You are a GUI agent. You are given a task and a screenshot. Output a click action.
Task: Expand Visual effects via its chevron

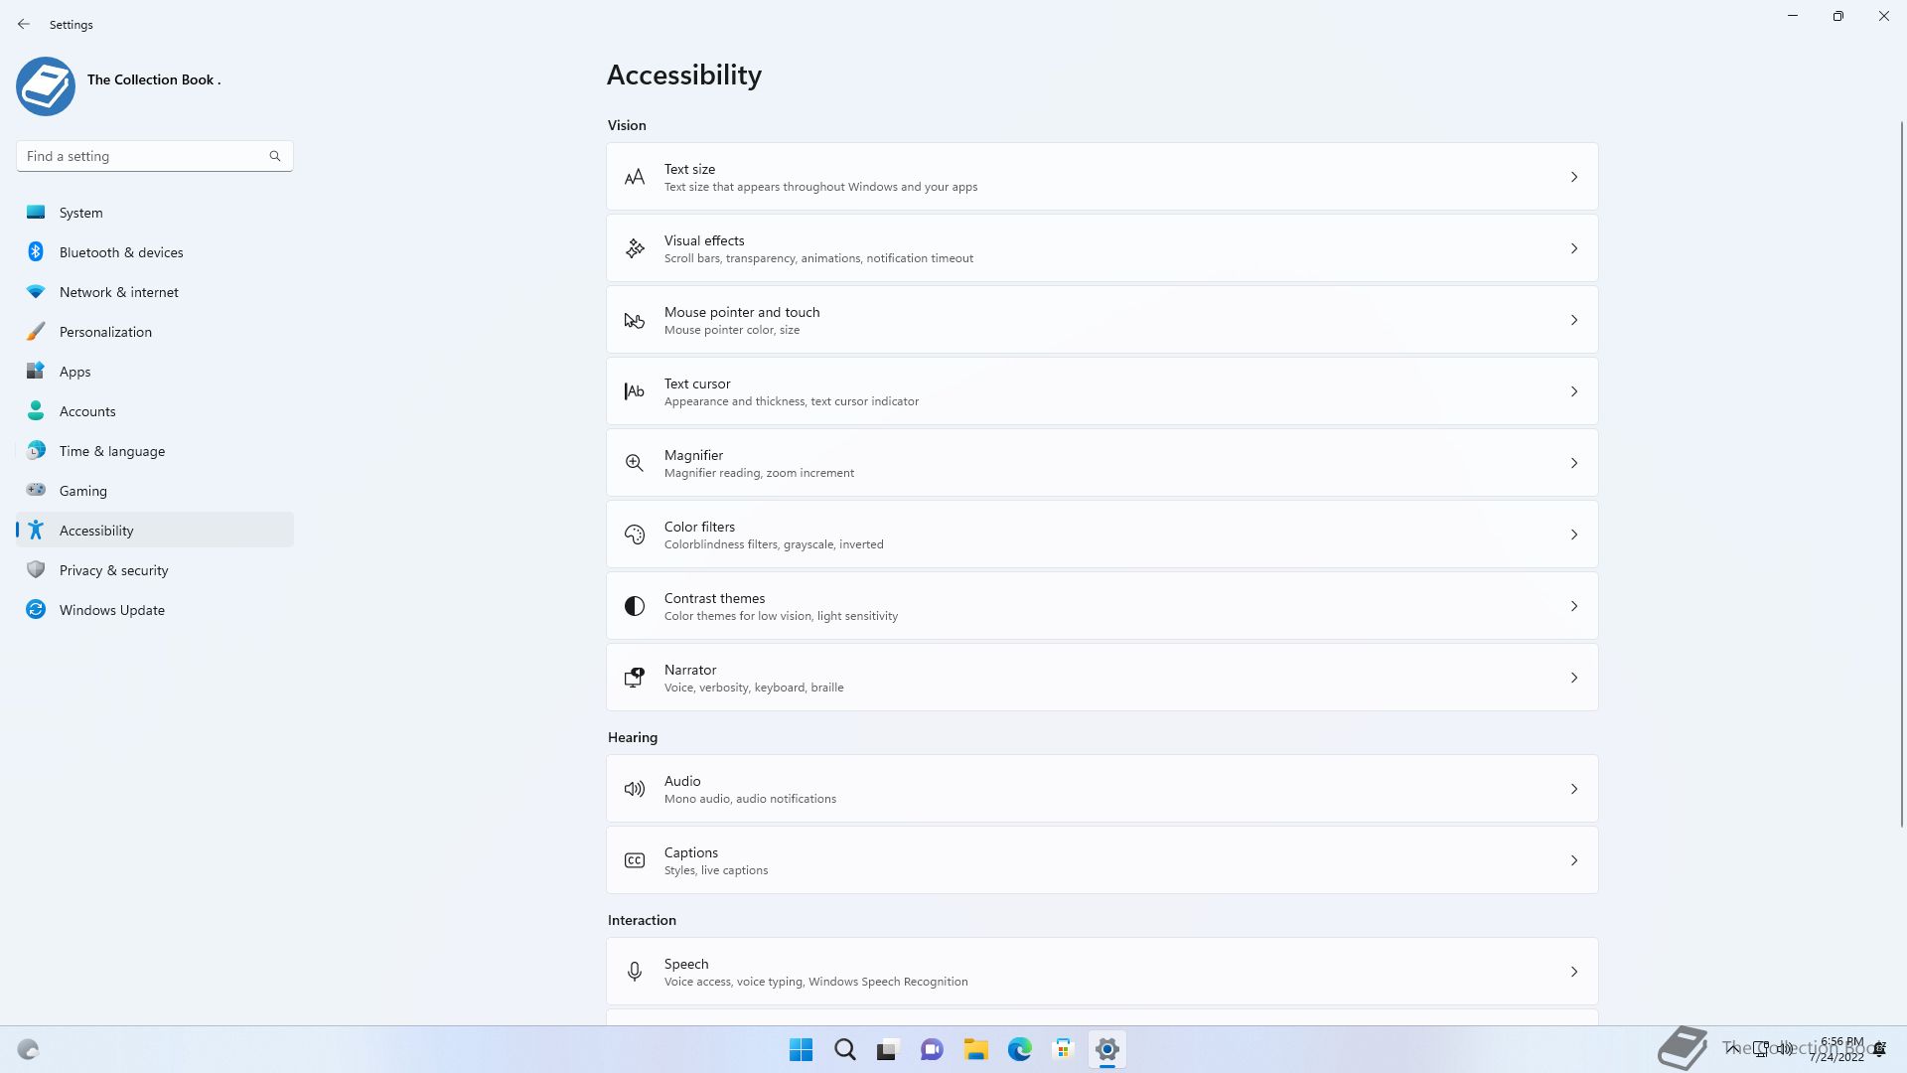[1573, 248]
